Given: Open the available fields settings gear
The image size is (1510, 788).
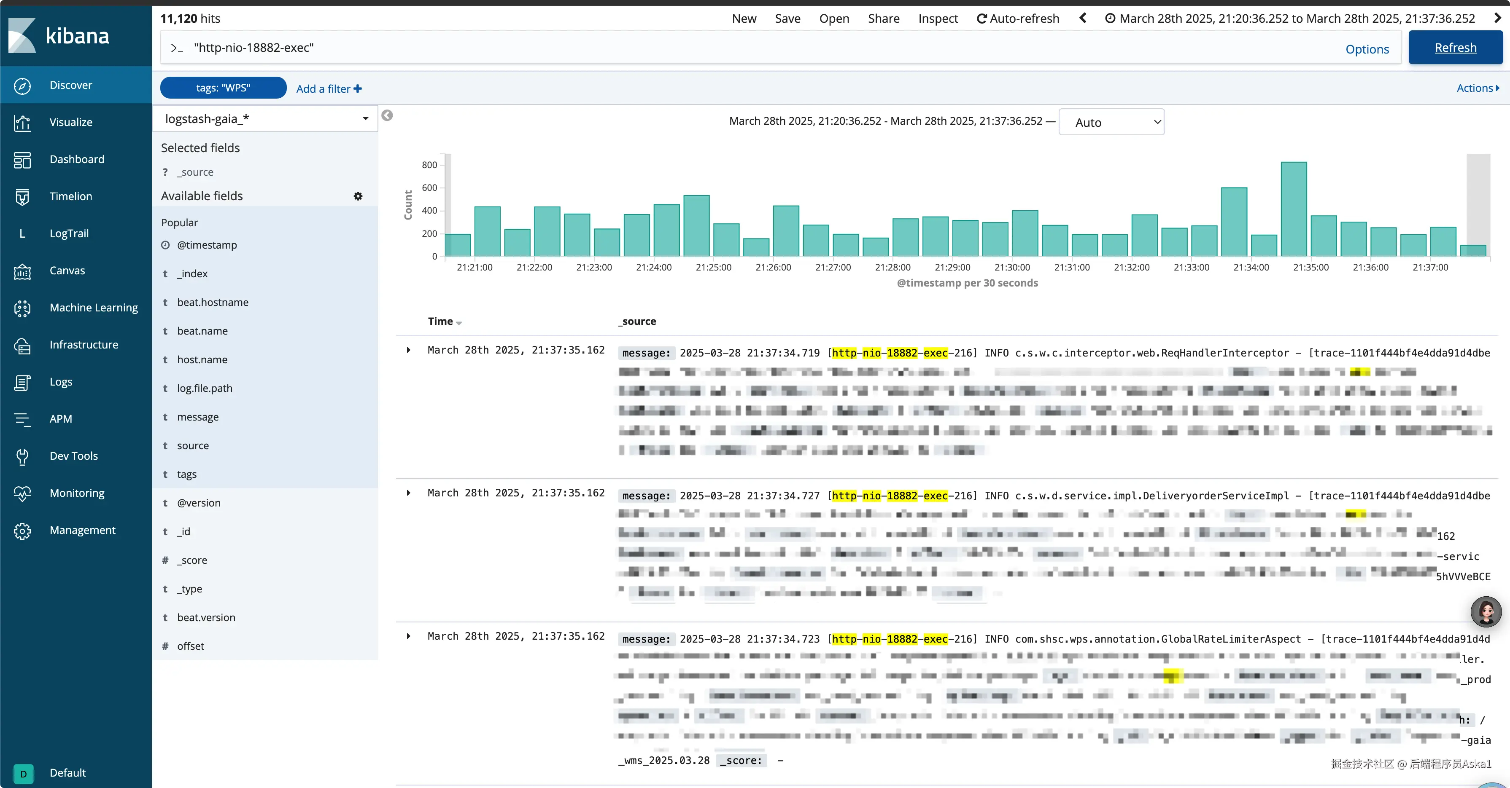Looking at the screenshot, I should coord(358,196).
